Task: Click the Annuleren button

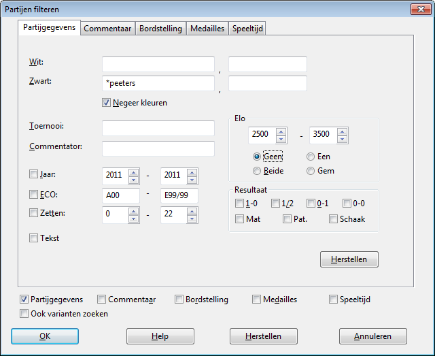Action: [x=373, y=336]
